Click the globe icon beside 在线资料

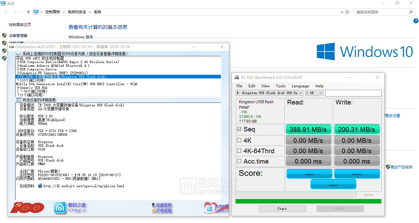[40, 186]
